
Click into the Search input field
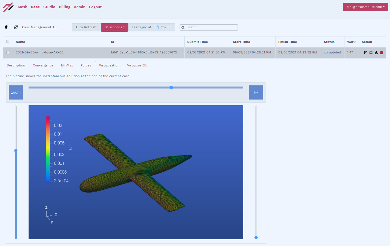pyautogui.click(x=211, y=27)
